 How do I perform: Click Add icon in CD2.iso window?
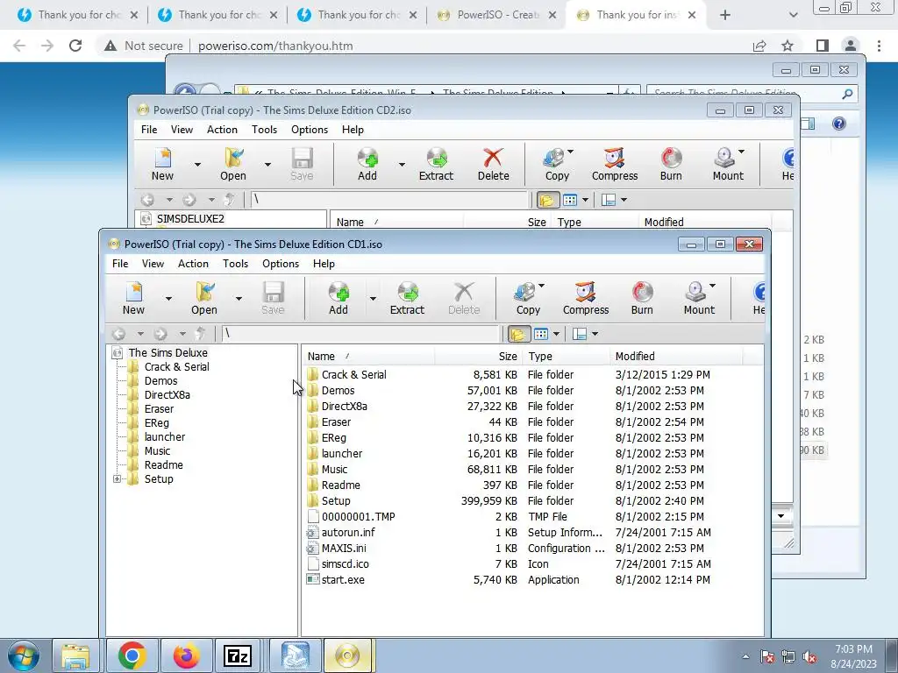coord(367,165)
